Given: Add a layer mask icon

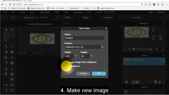Looking at the screenshot, I should [133, 82].
